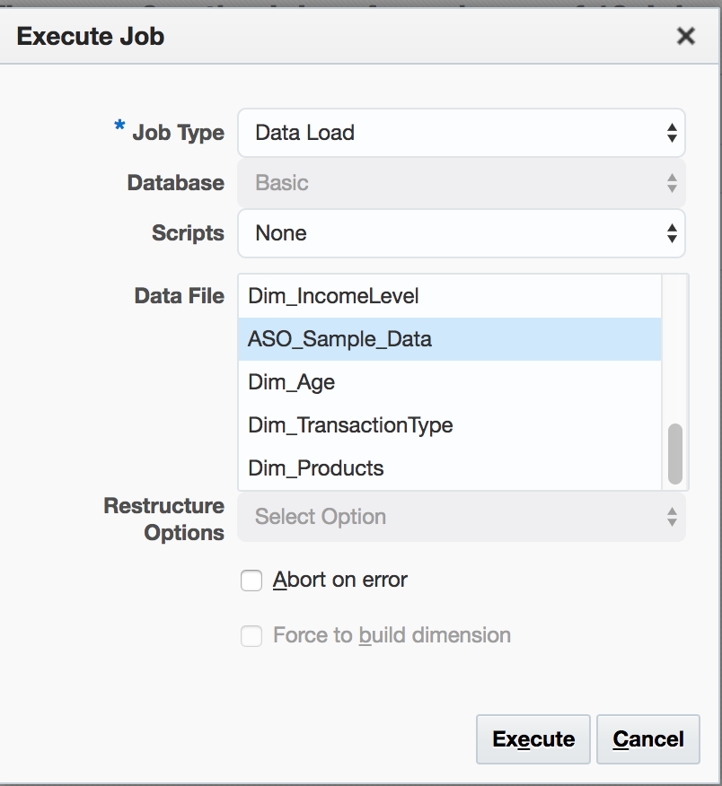
Task: Click the disabled Database dropdown showing Basic
Action: pos(461,183)
